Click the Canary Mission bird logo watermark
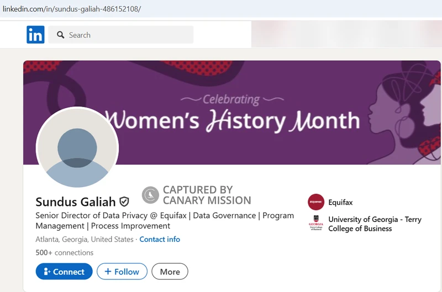442x292 pixels. pyautogui.click(x=150, y=195)
